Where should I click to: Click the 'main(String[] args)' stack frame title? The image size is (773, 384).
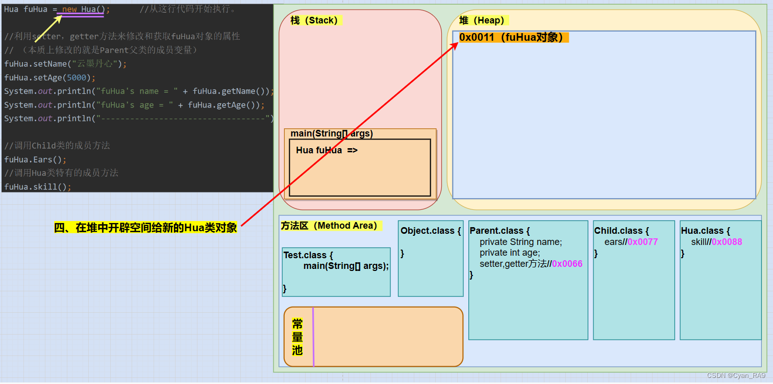coord(332,133)
